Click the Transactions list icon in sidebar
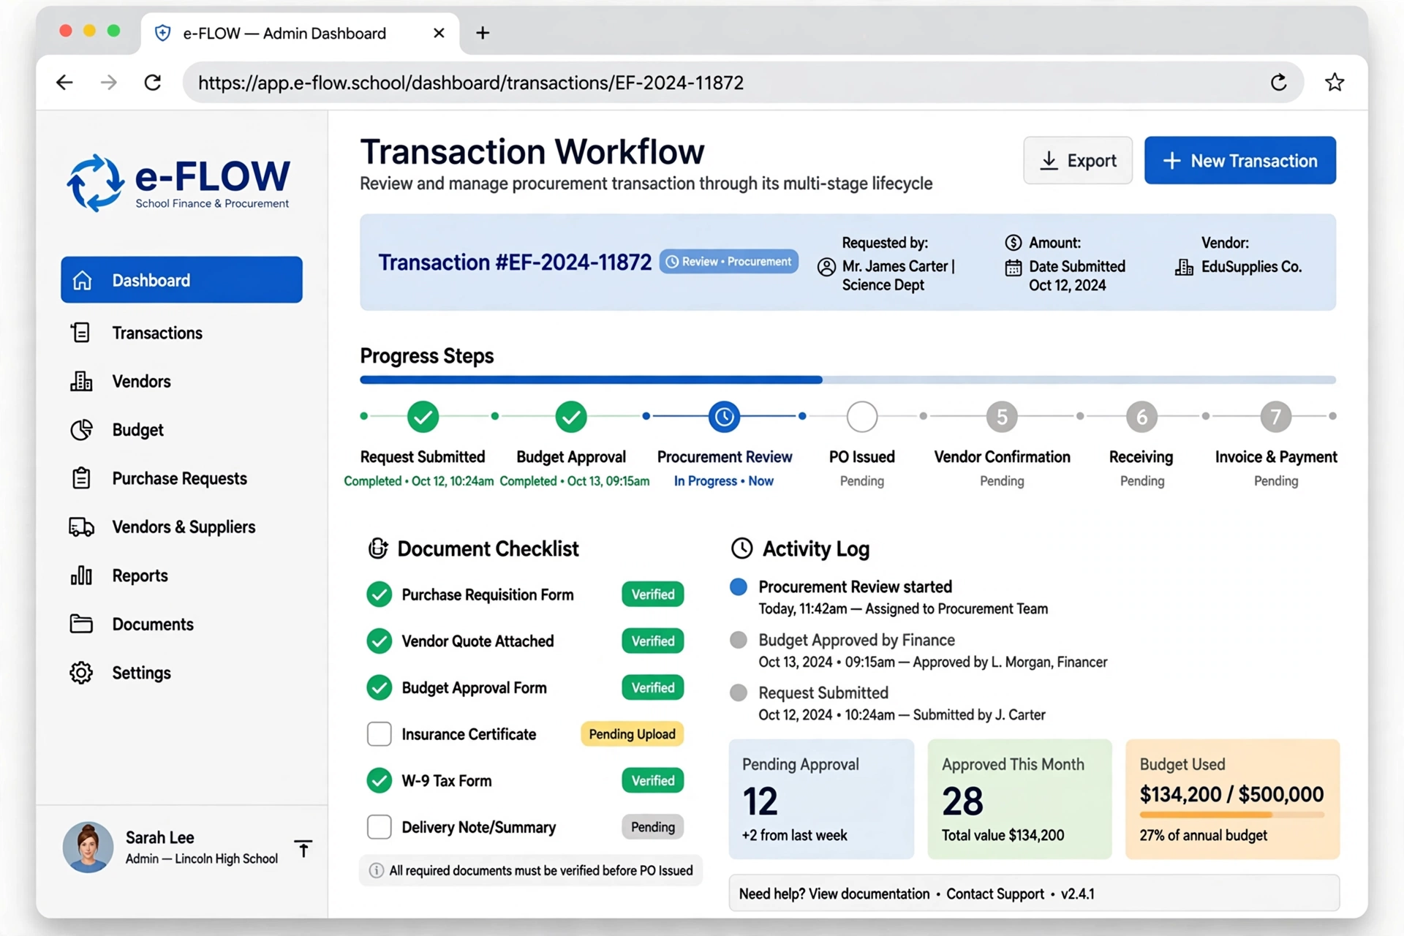 [80, 333]
